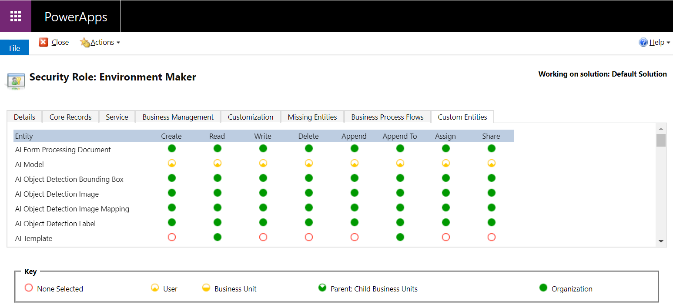Toggle Append privilege for AI Model
Image resolution: width=673 pixels, height=308 pixels.
355,163
